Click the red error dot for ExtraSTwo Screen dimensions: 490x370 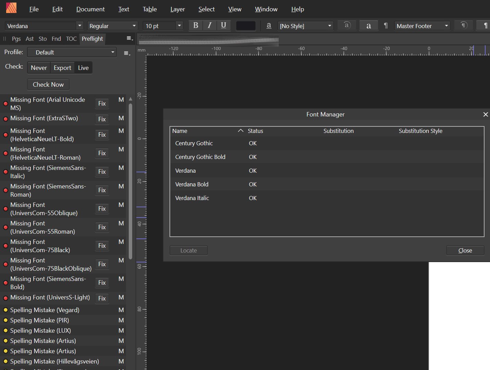point(5,119)
